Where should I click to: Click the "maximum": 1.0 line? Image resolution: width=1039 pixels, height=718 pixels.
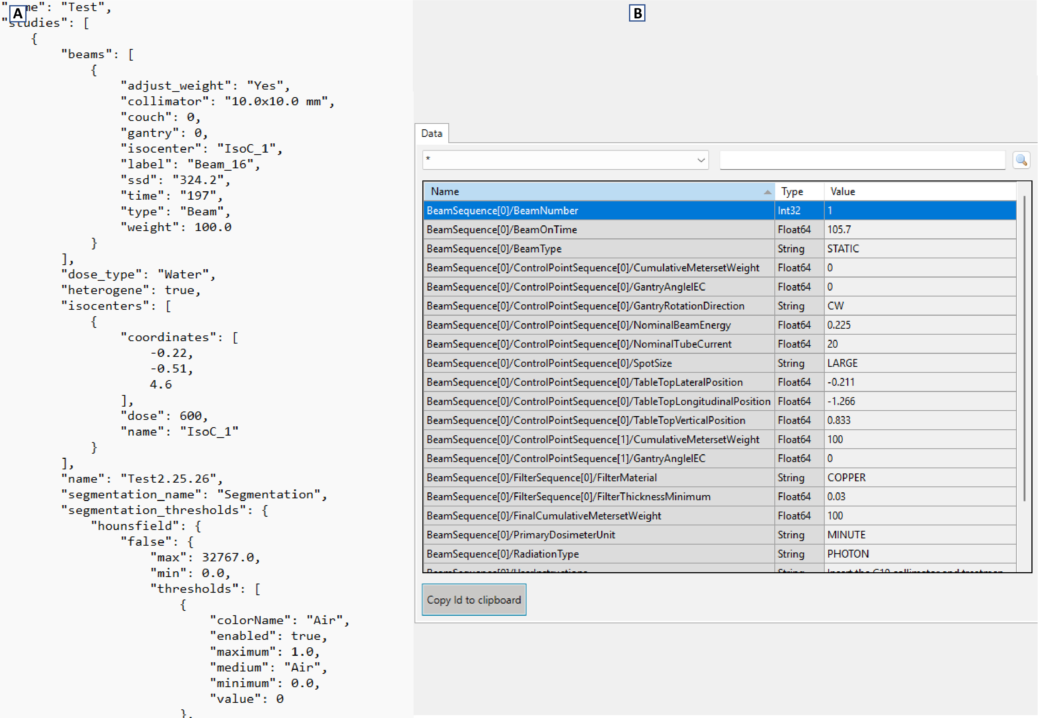[265, 652]
